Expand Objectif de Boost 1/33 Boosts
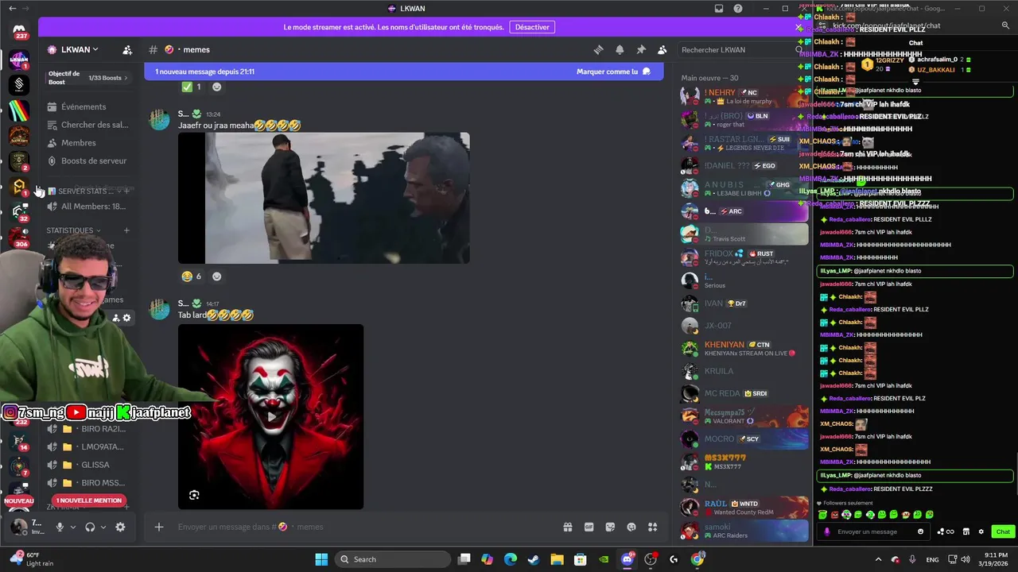This screenshot has width=1018, height=572. [x=87, y=78]
